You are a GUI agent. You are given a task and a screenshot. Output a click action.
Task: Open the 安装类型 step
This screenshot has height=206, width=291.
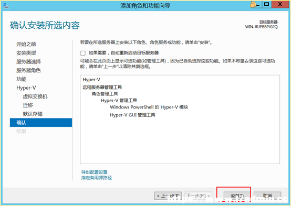pos(26,53)
